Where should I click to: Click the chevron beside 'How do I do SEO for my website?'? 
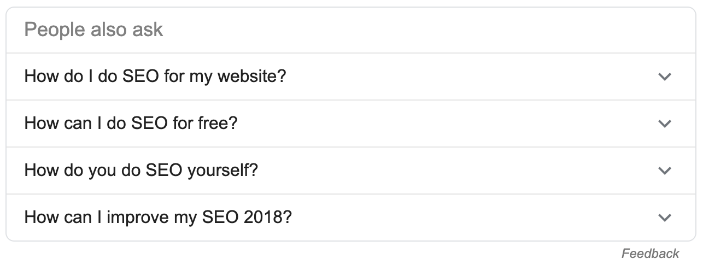click(664, 77)
